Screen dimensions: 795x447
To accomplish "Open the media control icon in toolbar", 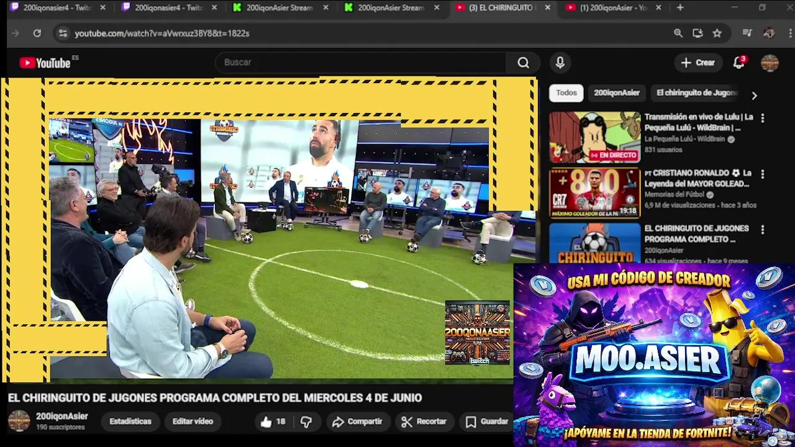I will coord(747,34).
